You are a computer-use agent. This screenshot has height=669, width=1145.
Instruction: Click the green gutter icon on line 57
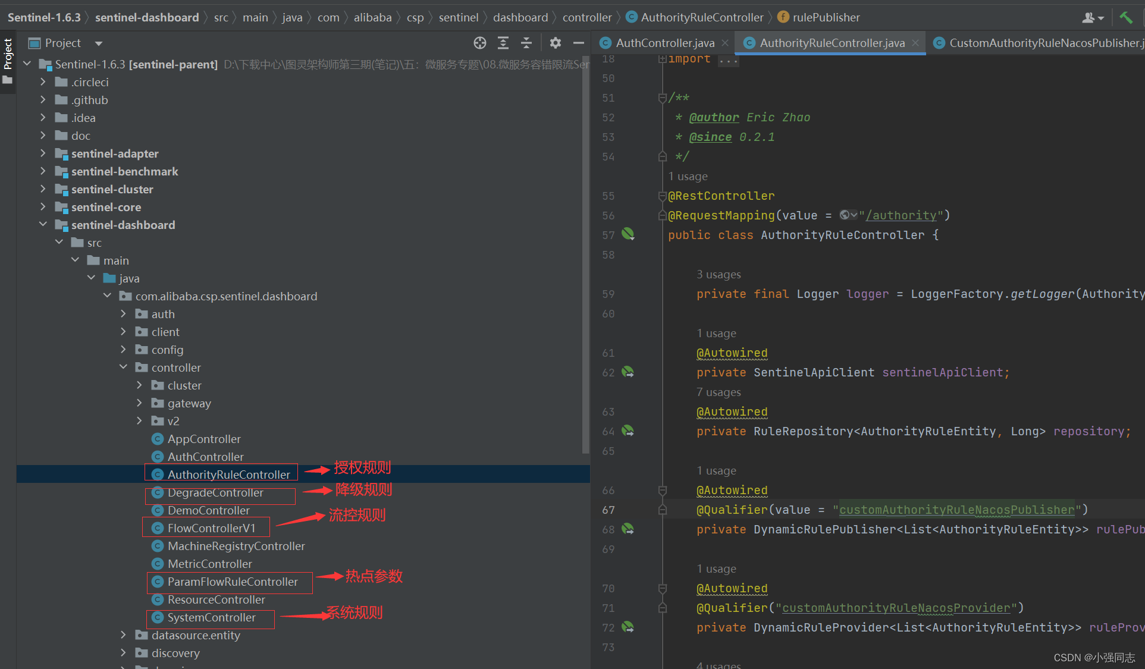pyautogui.click(x=628, y=234)
